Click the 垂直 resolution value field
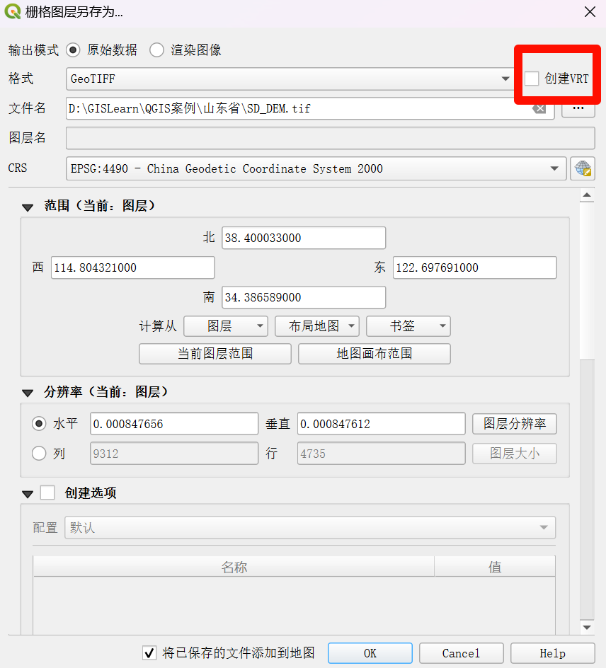606x668 pixels. point(382,424)
